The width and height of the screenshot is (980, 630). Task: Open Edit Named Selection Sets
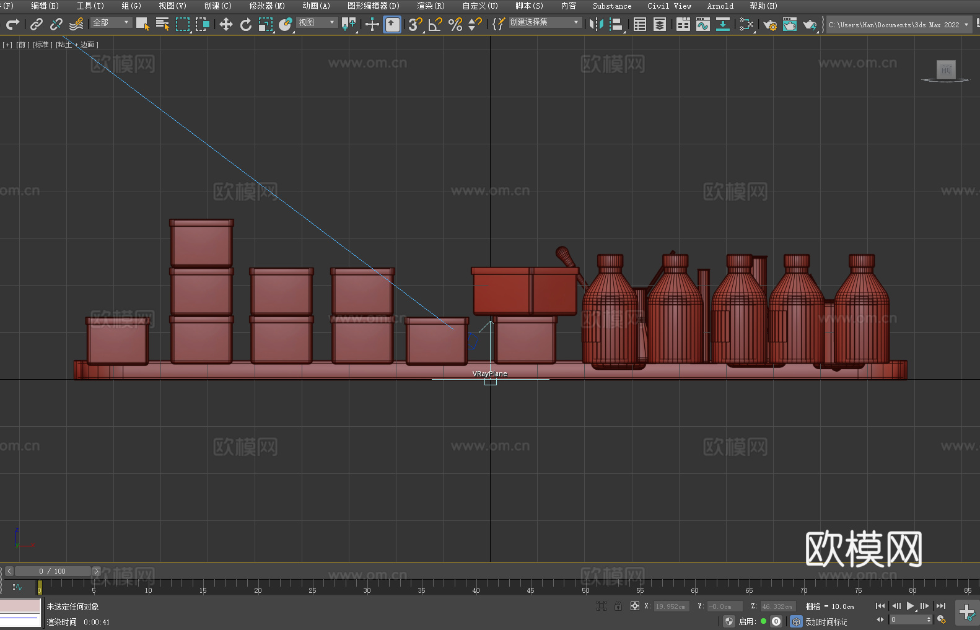(x=499, y=24)
